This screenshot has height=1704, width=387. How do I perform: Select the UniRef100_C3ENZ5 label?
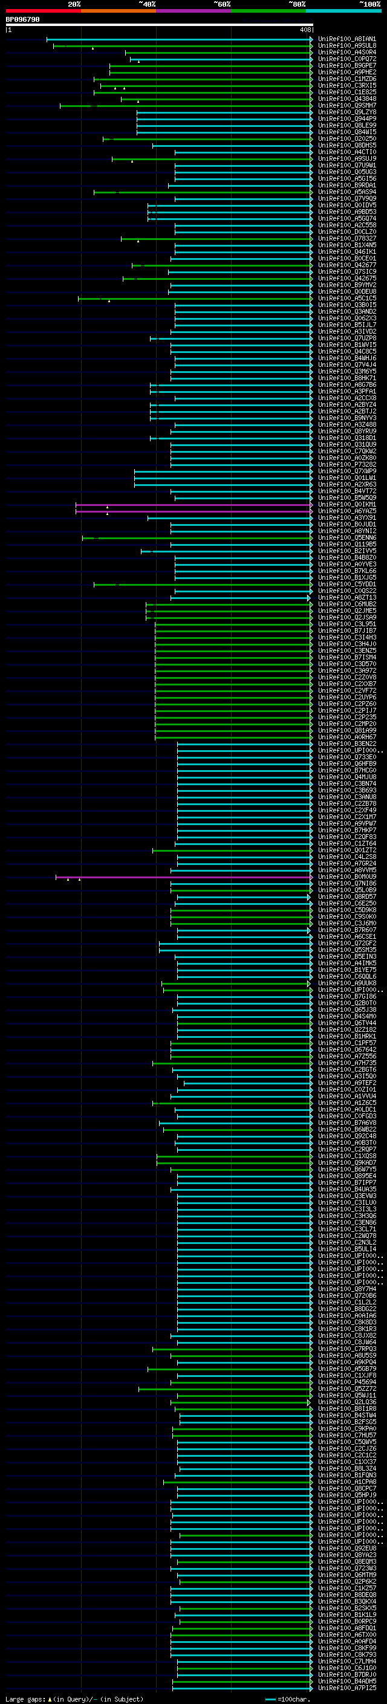click(x=347, y=651)
